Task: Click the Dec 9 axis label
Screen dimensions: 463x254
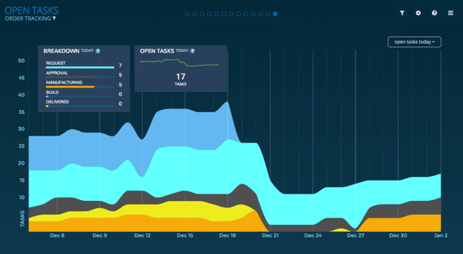Action: click(x=99, y=236)
